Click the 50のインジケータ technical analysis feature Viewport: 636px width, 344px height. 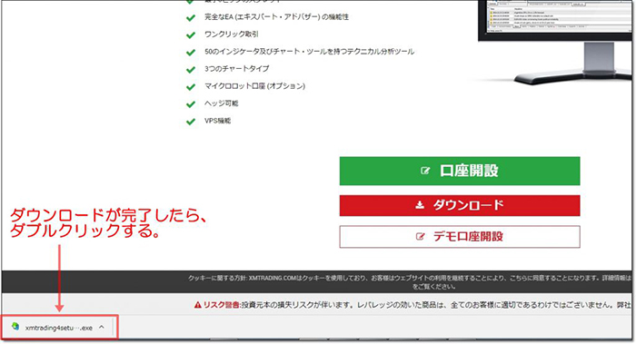pyautogui.click(x=310, y=52)
